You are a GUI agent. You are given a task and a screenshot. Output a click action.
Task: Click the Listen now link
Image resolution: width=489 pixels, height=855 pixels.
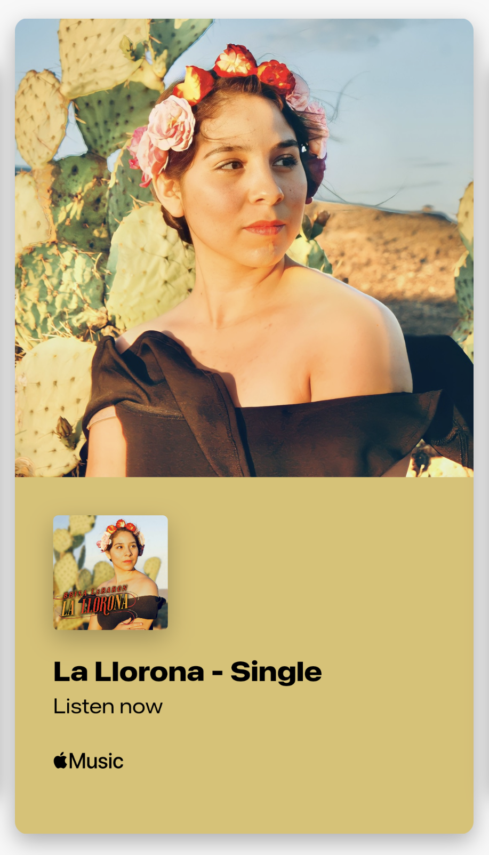(x=108, y=706)
